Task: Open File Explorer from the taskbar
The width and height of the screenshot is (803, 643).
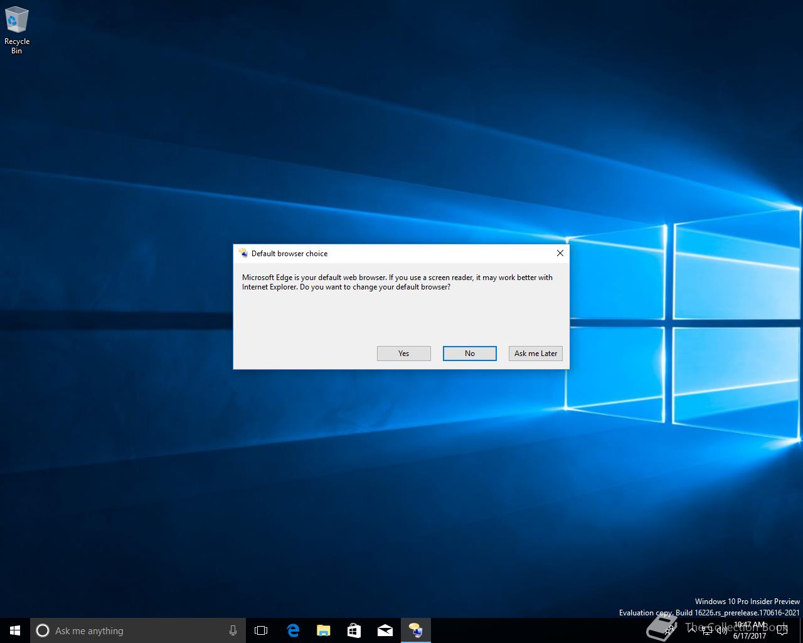Action: click(323, 630)
